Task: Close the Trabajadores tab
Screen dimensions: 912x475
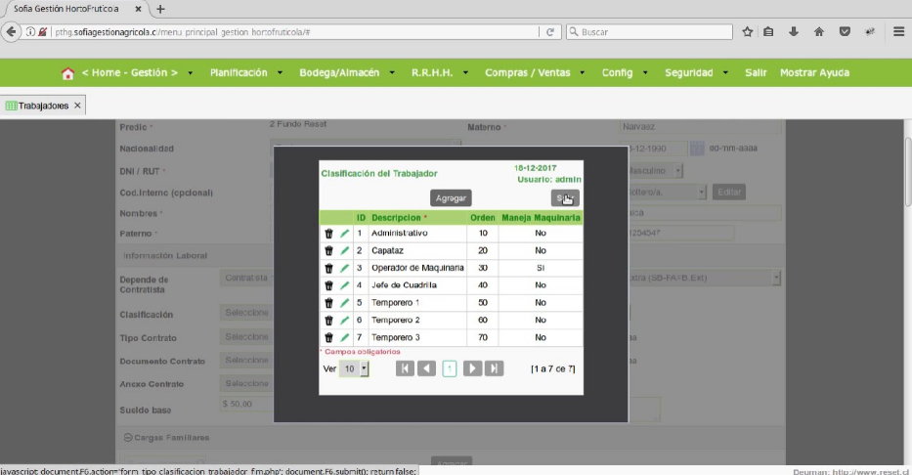Action: point(77,106)
